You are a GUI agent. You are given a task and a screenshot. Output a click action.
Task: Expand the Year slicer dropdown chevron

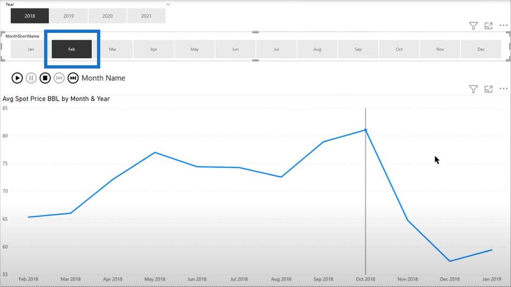click(168, 5)
